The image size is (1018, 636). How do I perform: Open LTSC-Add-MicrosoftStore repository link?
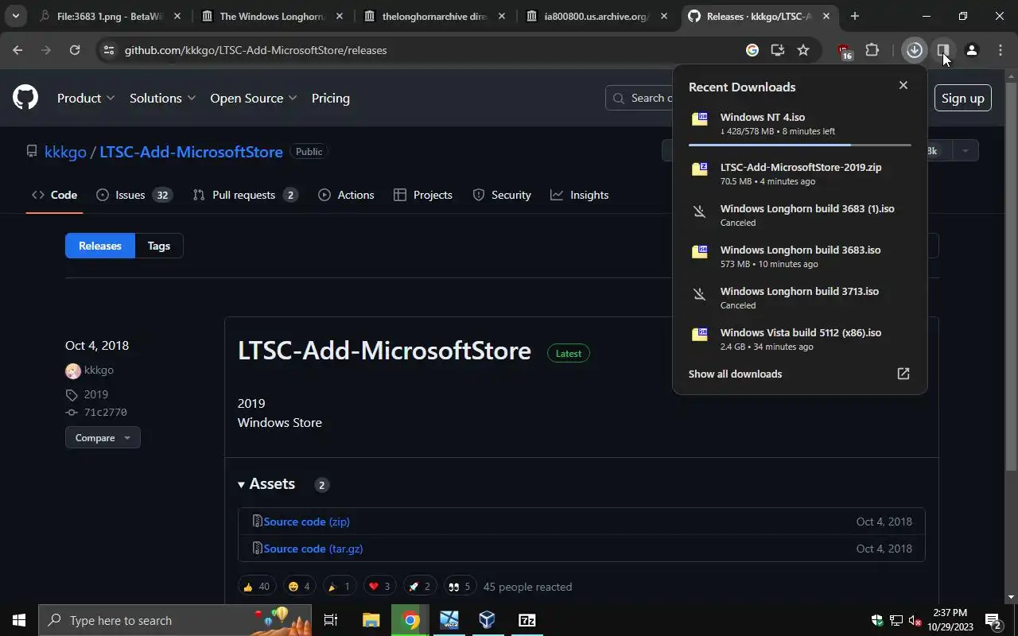pos(191,151)
